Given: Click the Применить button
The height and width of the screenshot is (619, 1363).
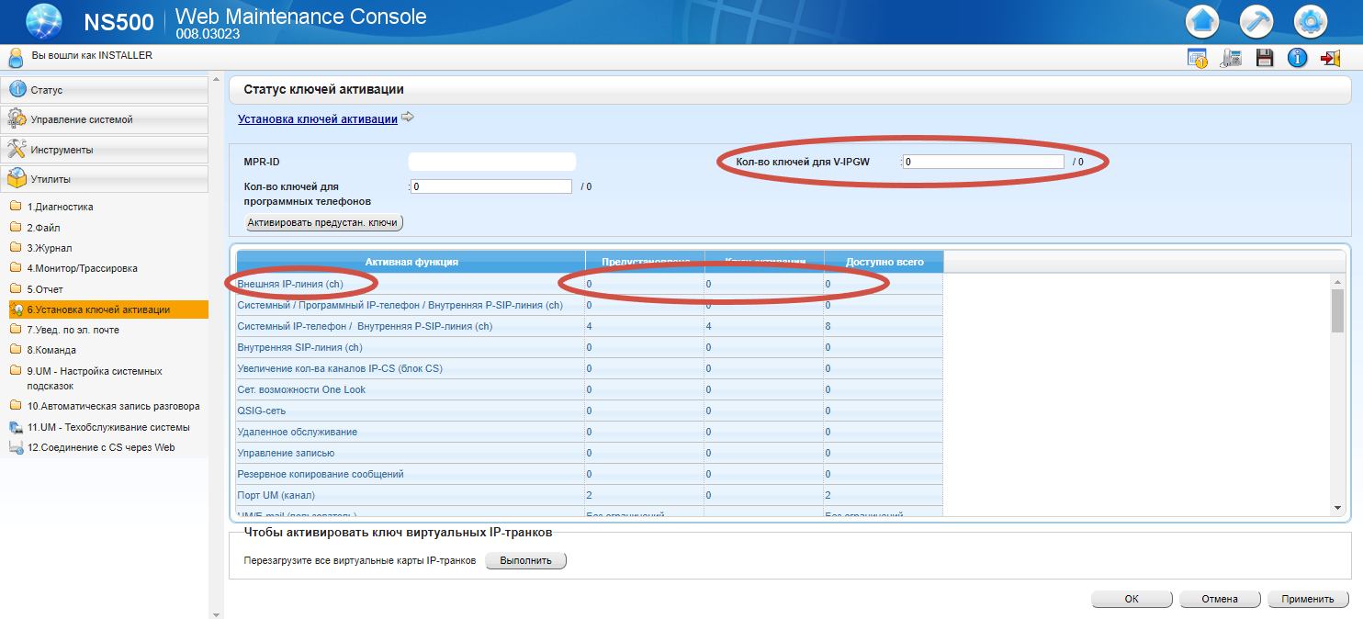Looking at the screenshot, I should click(x=1308, y=599).
